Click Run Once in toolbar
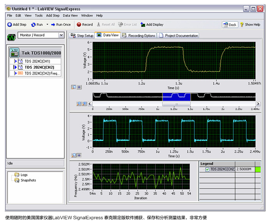 coord(61,25)
